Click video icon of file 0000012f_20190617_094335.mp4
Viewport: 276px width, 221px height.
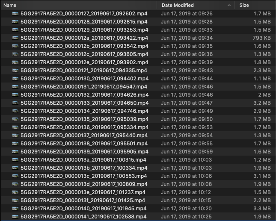coord(15,71)
